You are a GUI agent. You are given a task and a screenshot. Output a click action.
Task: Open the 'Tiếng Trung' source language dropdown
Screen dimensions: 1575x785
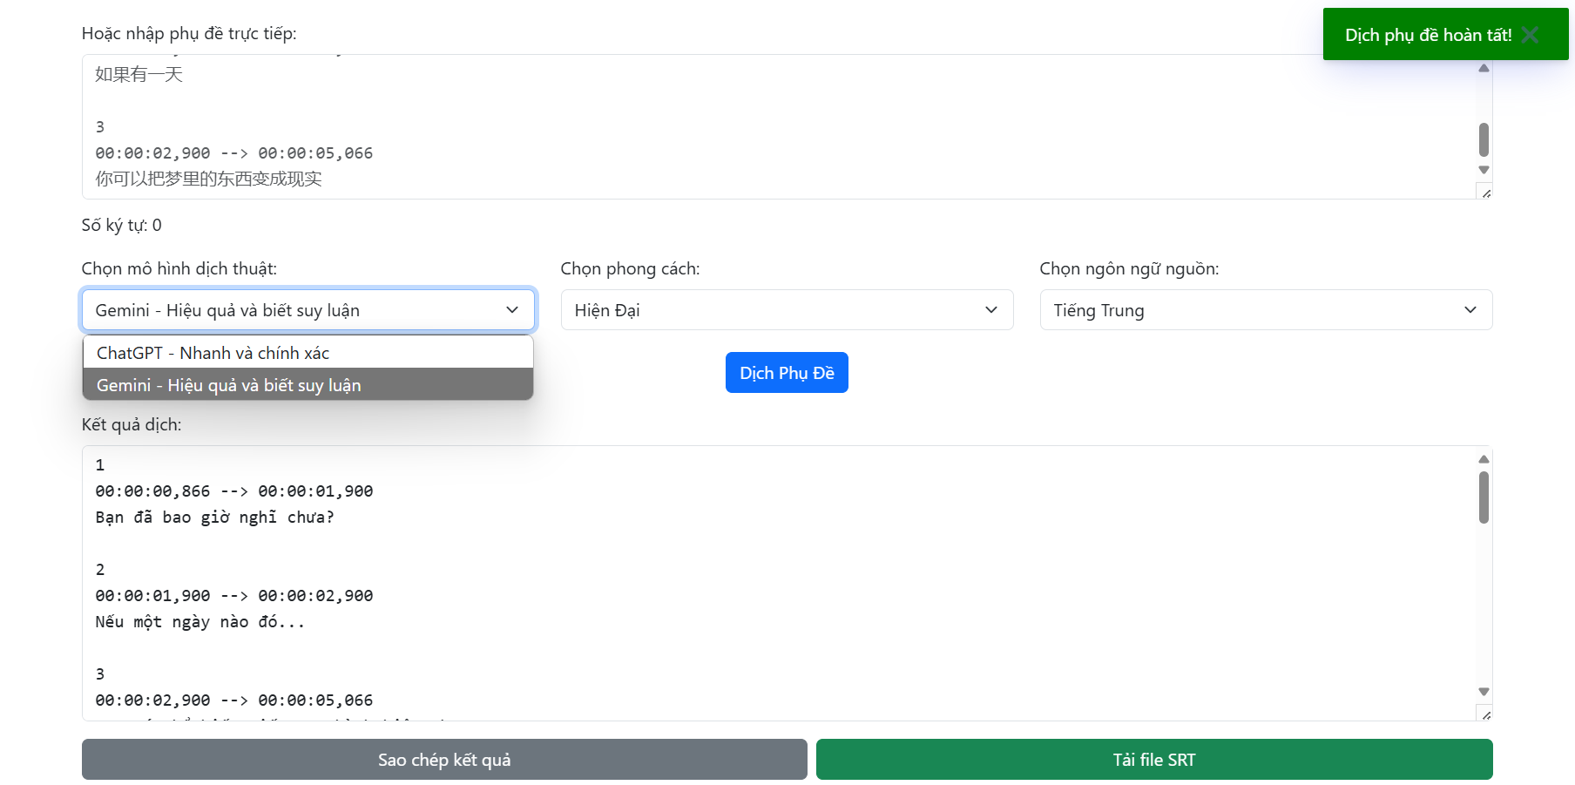1265,310
